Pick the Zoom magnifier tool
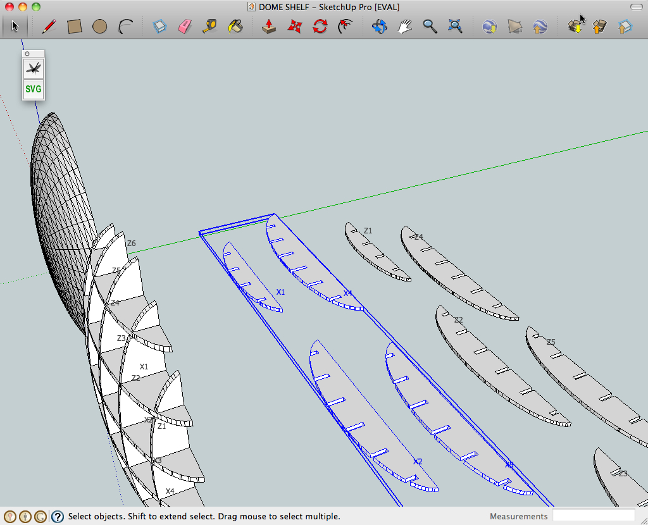The image size is (648, 525). coord(430,27)
